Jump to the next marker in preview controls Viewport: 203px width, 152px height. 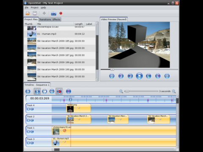coord(158,76)
